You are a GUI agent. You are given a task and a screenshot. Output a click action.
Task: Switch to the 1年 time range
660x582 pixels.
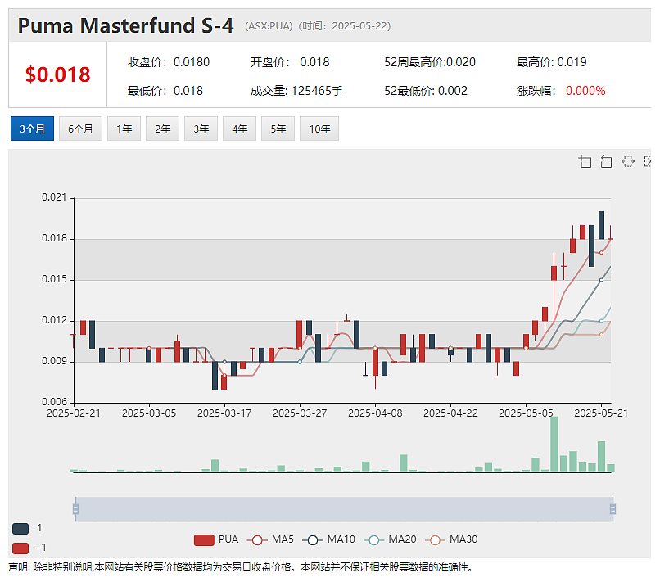click(124, 129)
